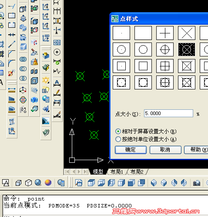Image resolution: width=208 pixels, height=217 pixels.
Task: Click the point size input field
Action: tap(168, 113)
